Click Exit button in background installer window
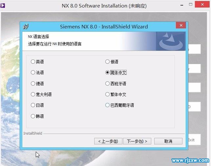The width and height of the screenshot is (211, 166). point(194,140)
